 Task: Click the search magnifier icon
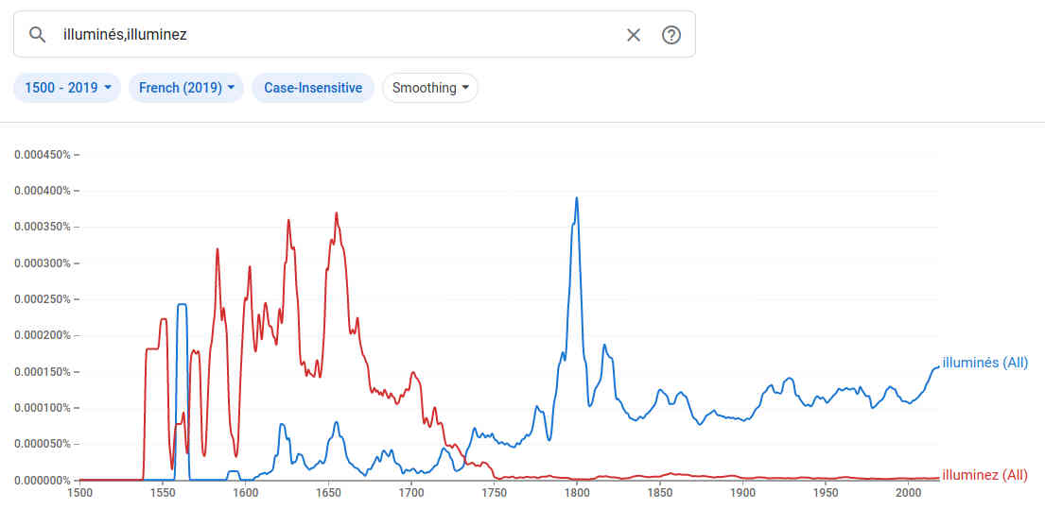[38, 35]
